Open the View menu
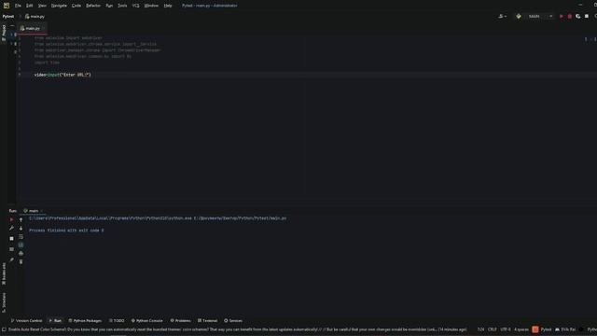597x336 pixels. 42,6
